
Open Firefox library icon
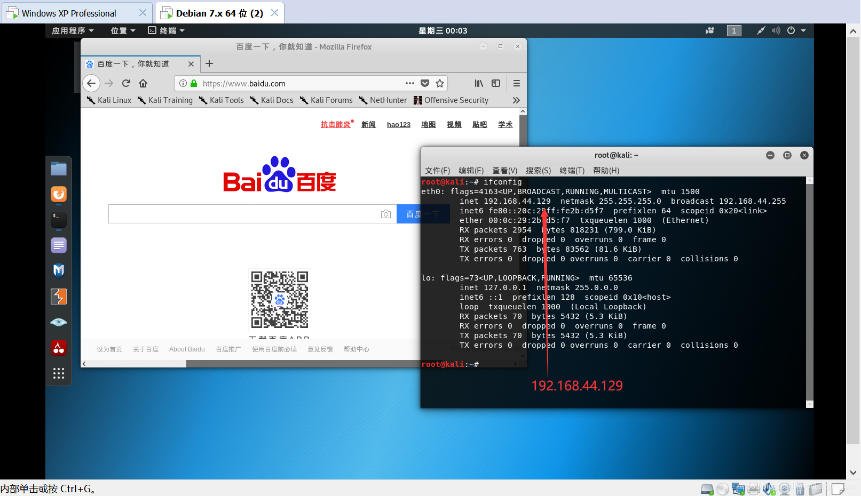point(479,83)
